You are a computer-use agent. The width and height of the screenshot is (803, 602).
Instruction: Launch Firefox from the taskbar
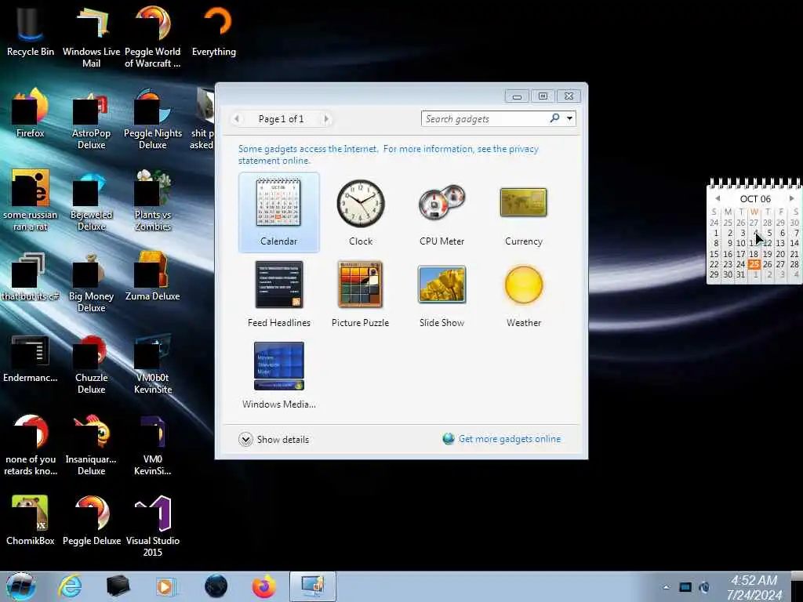click(x=263, y=586)
